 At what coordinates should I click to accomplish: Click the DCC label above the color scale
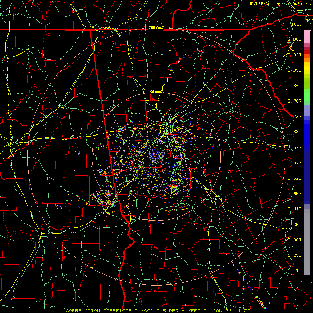[306, 21]
